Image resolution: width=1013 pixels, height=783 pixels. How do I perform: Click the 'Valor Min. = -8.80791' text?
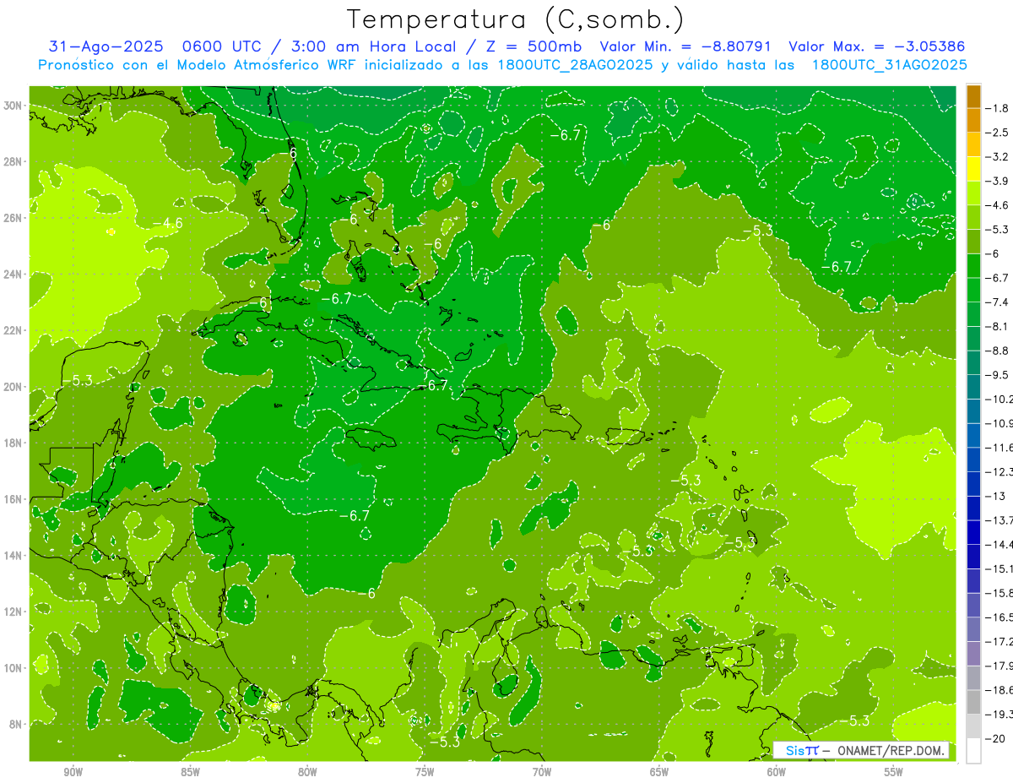(687, 46)
